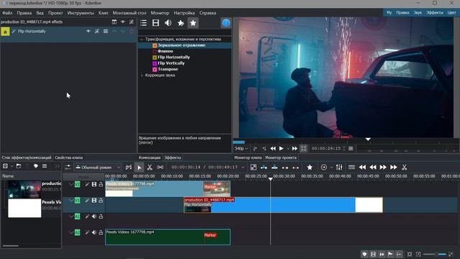Create new folder in project bin
This screenshot has width=460, height=259.
coord(19,166)
